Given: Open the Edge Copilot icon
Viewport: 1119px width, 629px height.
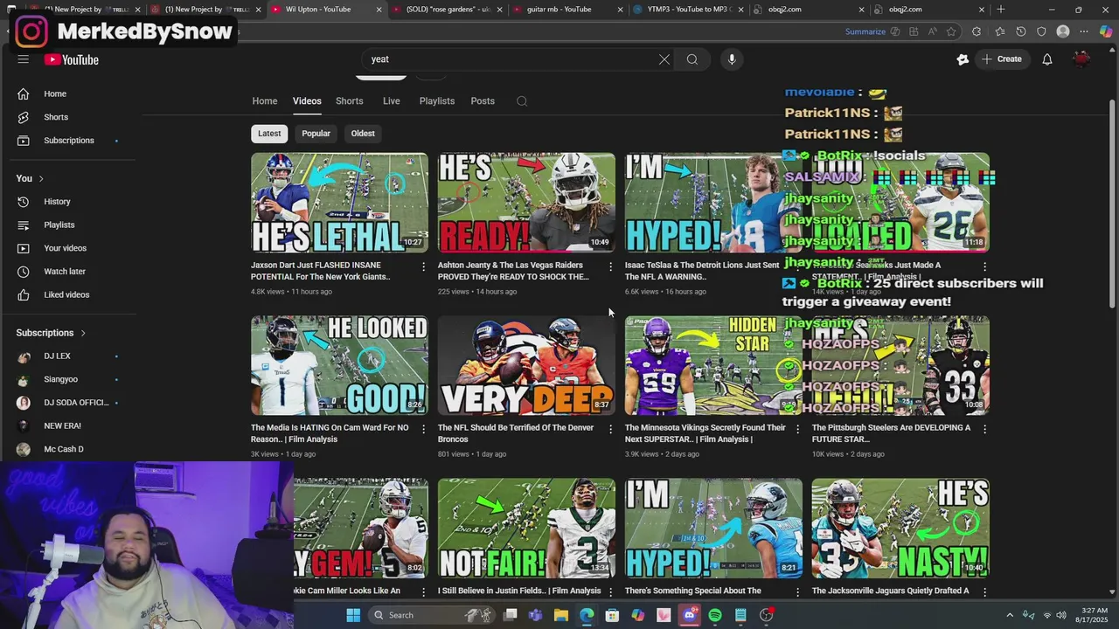Looking at the screenshot, I should 1105,32.
